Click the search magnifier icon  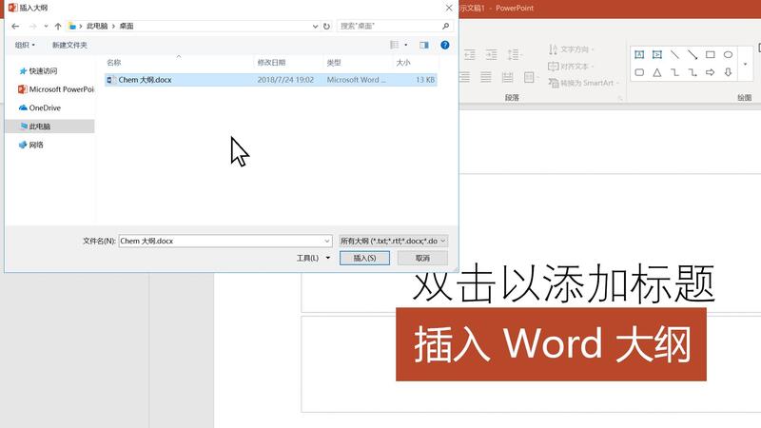[x=445, y=27]
